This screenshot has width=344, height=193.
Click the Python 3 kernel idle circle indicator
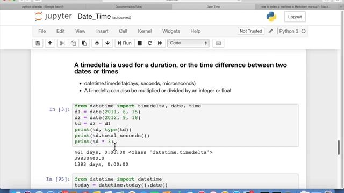click(x=304, y=31)
